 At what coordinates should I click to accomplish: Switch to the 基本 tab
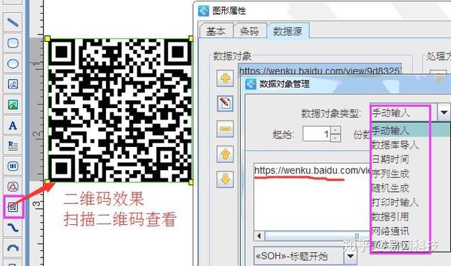tap(215, 31)
